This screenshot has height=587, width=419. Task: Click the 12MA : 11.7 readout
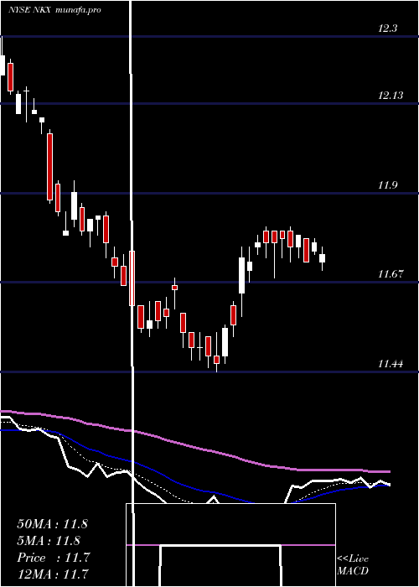(53, 574)
